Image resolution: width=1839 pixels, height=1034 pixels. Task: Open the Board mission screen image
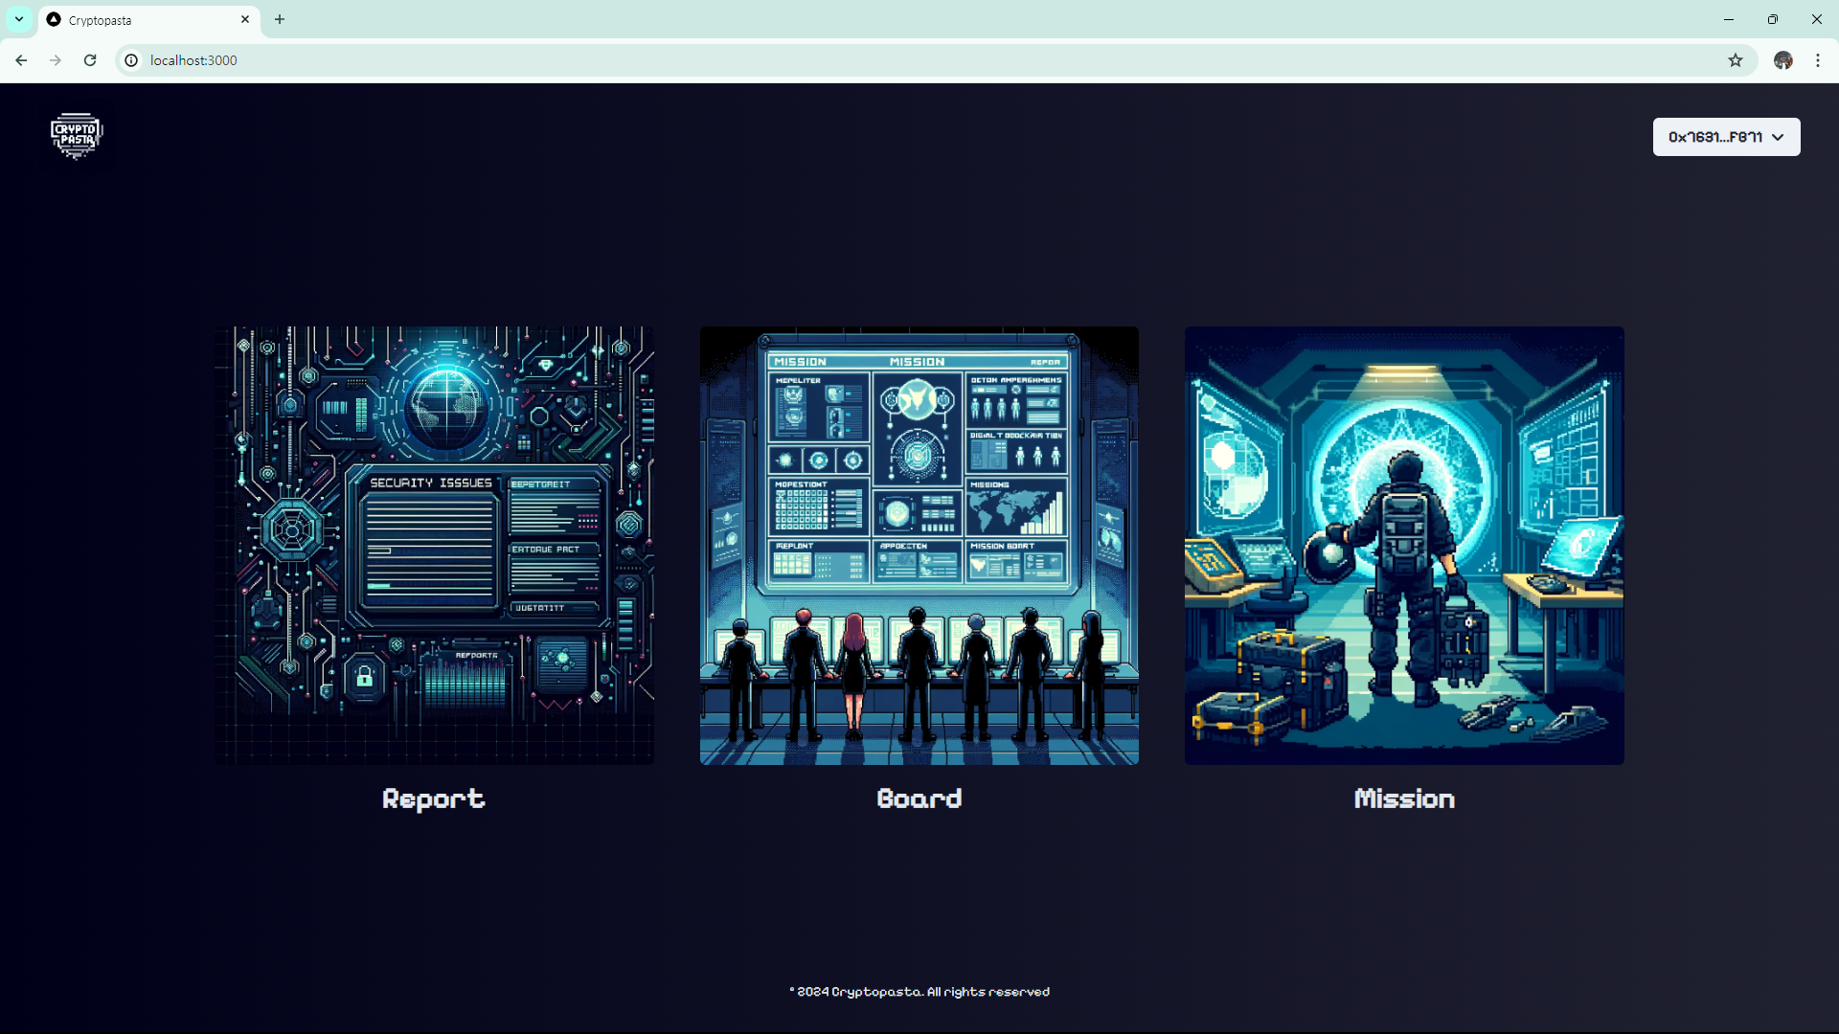coord(919,545)
